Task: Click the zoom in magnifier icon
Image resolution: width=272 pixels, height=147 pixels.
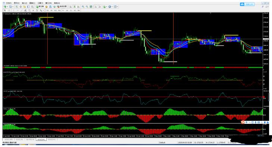Action: pos(83,7)
